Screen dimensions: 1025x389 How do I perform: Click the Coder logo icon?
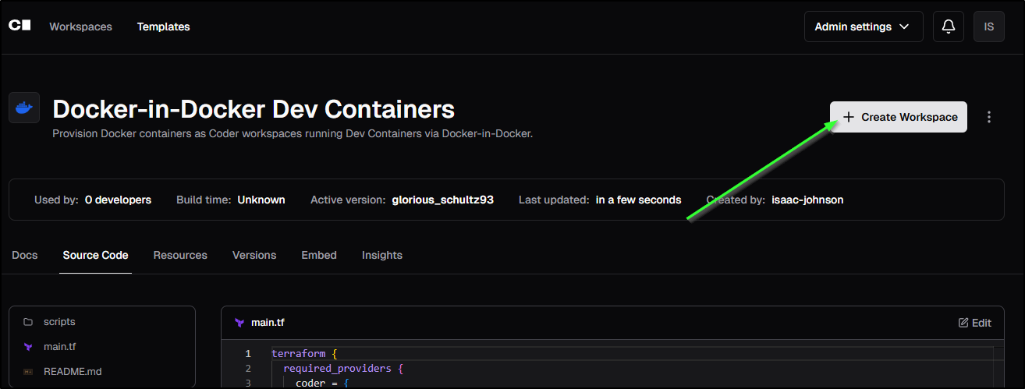20,26
